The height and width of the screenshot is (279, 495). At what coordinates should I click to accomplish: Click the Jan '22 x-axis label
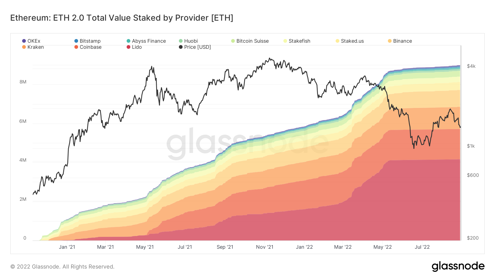click(304, 247)
